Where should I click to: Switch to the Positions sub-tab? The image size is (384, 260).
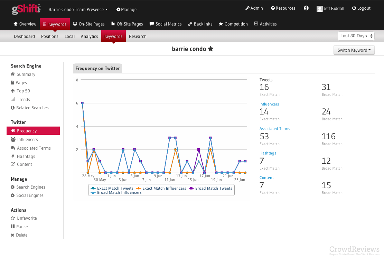tap(49, 36)
